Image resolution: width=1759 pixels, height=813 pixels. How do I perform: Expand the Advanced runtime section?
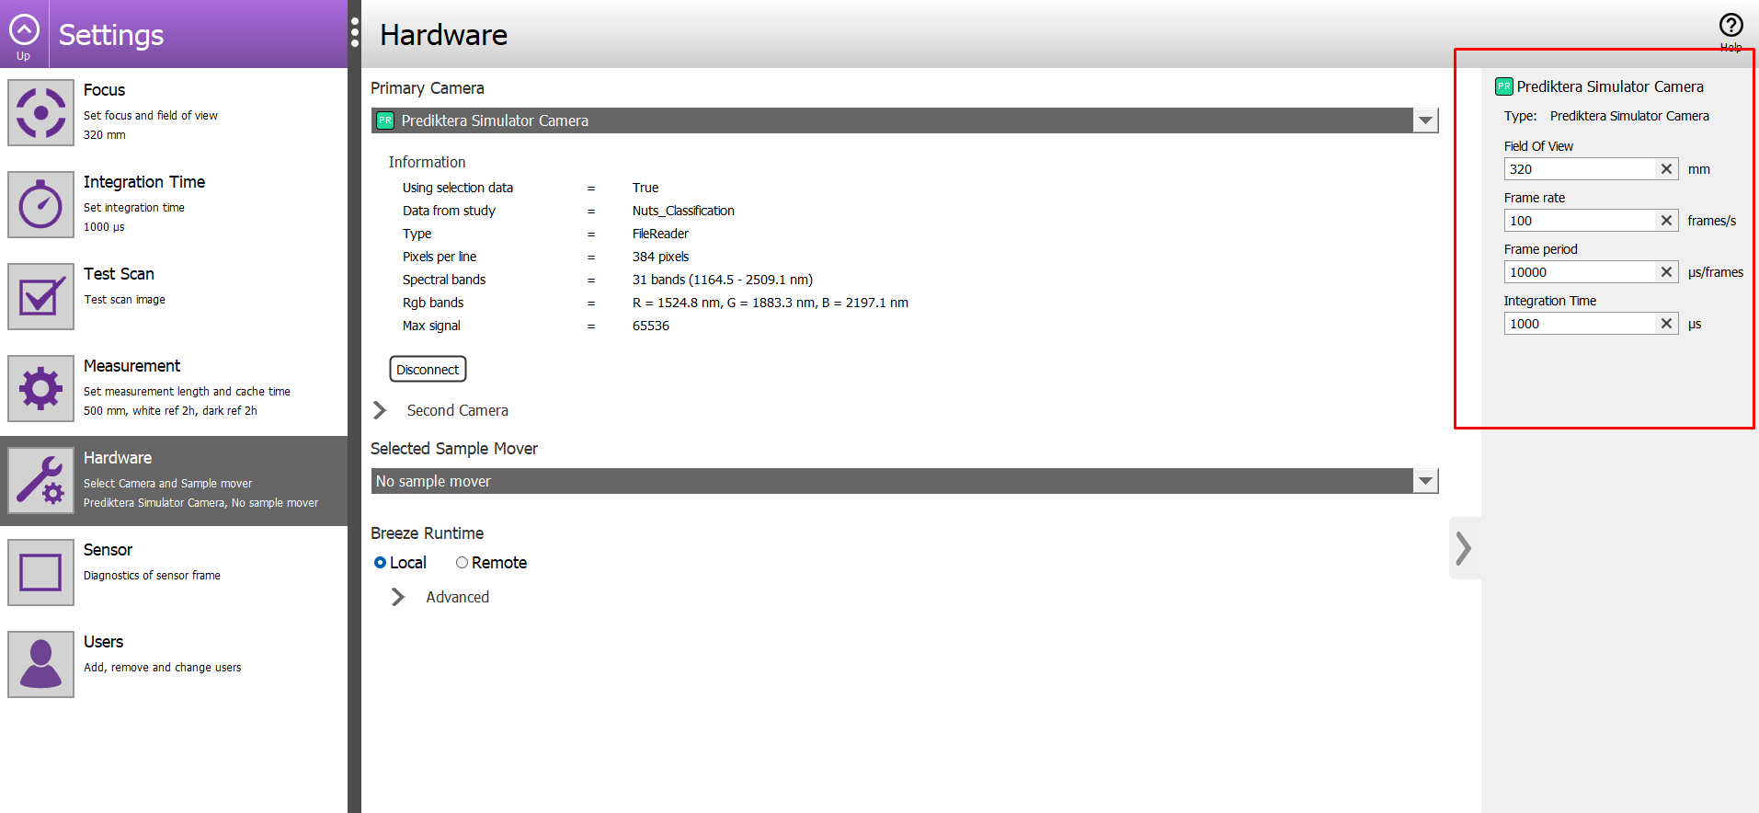[x=398, y=597]
